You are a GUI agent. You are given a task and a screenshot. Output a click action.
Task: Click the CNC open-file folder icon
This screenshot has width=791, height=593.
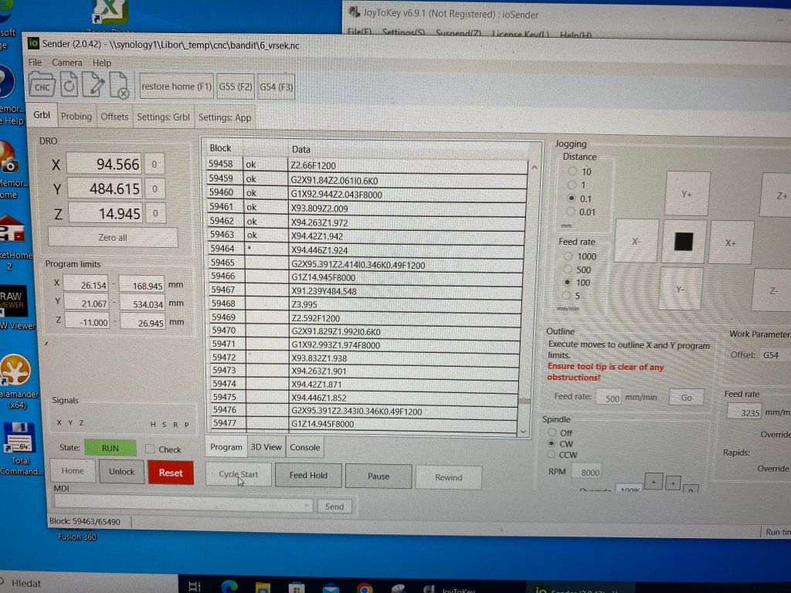pos(43,86)
